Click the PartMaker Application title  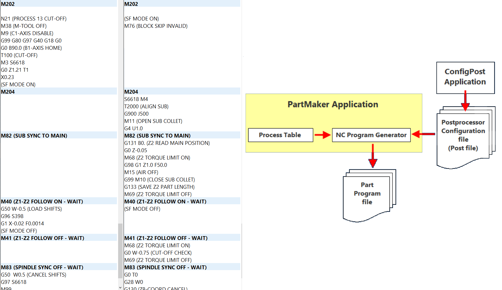pyautogui.click(x=333, y=104)
